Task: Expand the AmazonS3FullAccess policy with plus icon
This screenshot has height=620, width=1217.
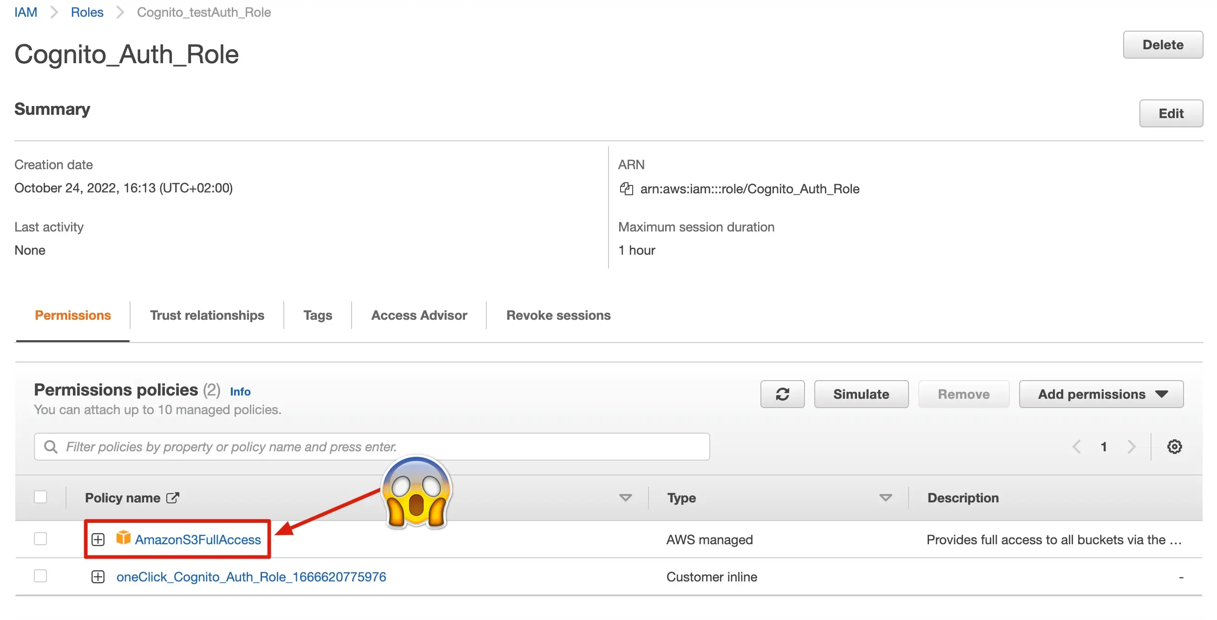Action: coord(98,539)
